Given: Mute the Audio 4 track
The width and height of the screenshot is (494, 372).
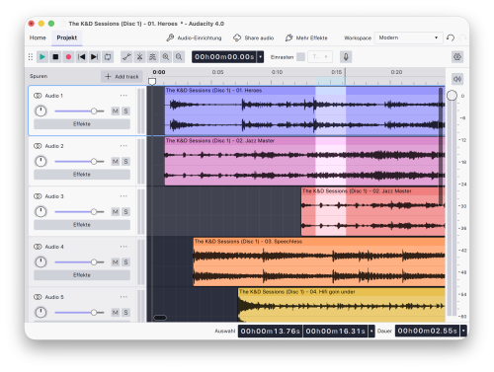Looking at the screenshot, I should (x=116, y=262).
